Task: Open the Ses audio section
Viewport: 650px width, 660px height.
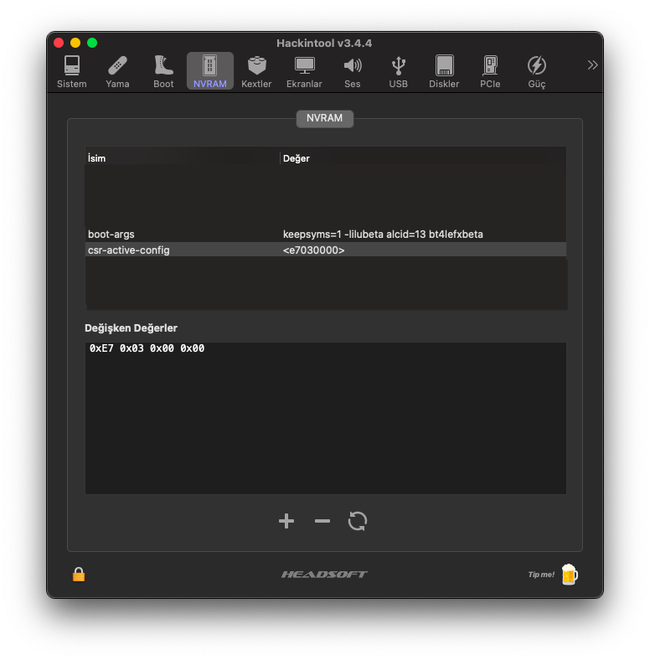Action: click(x=353, y=71)
